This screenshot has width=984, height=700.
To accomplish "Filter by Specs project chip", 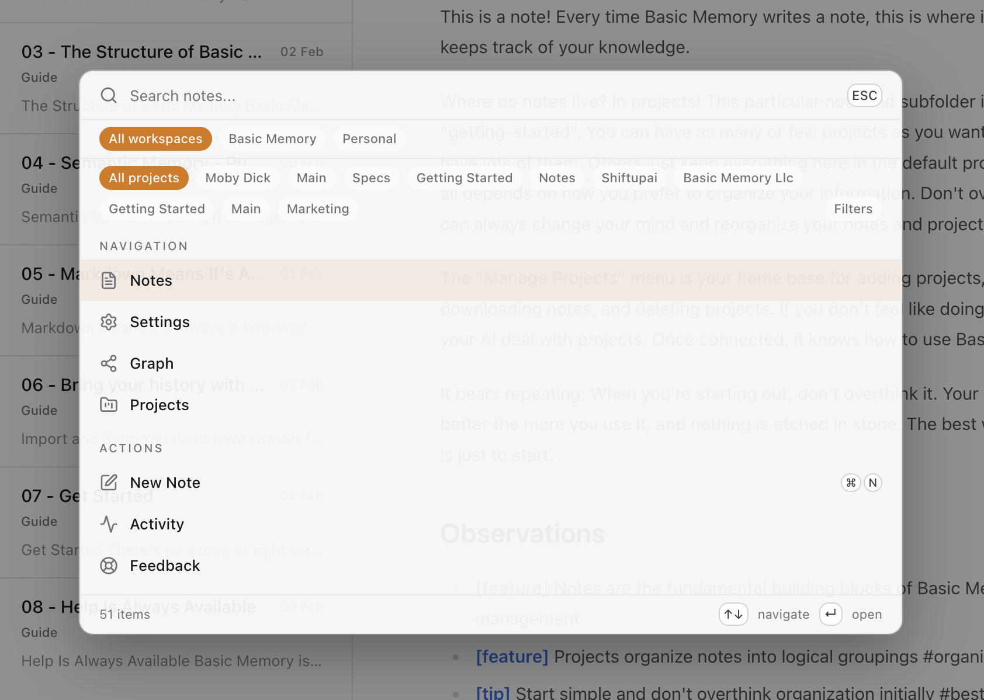I will [x=371, y=178].
